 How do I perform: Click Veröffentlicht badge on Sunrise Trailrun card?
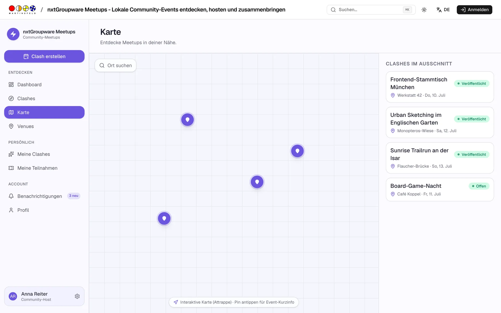click(472, 154)
